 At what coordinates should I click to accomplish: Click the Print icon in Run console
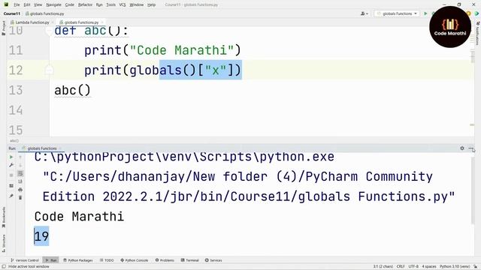pos(20,190)
